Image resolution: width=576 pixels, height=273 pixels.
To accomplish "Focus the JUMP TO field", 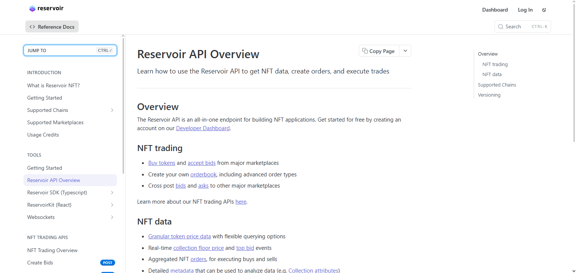I will pos(70,50).
